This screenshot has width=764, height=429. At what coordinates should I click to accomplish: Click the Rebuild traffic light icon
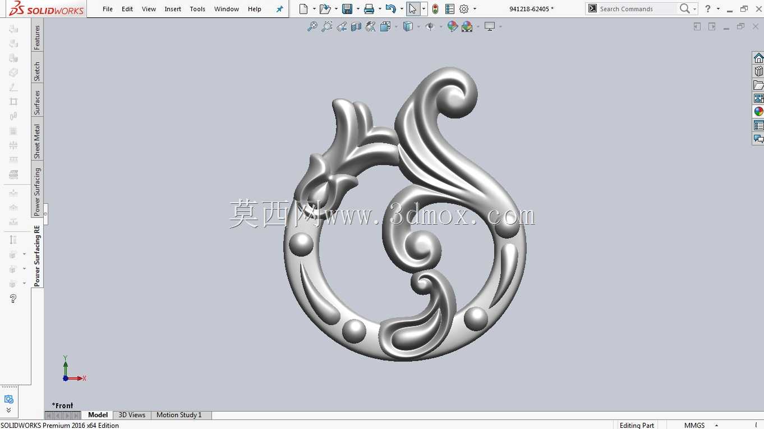point(435,9)
